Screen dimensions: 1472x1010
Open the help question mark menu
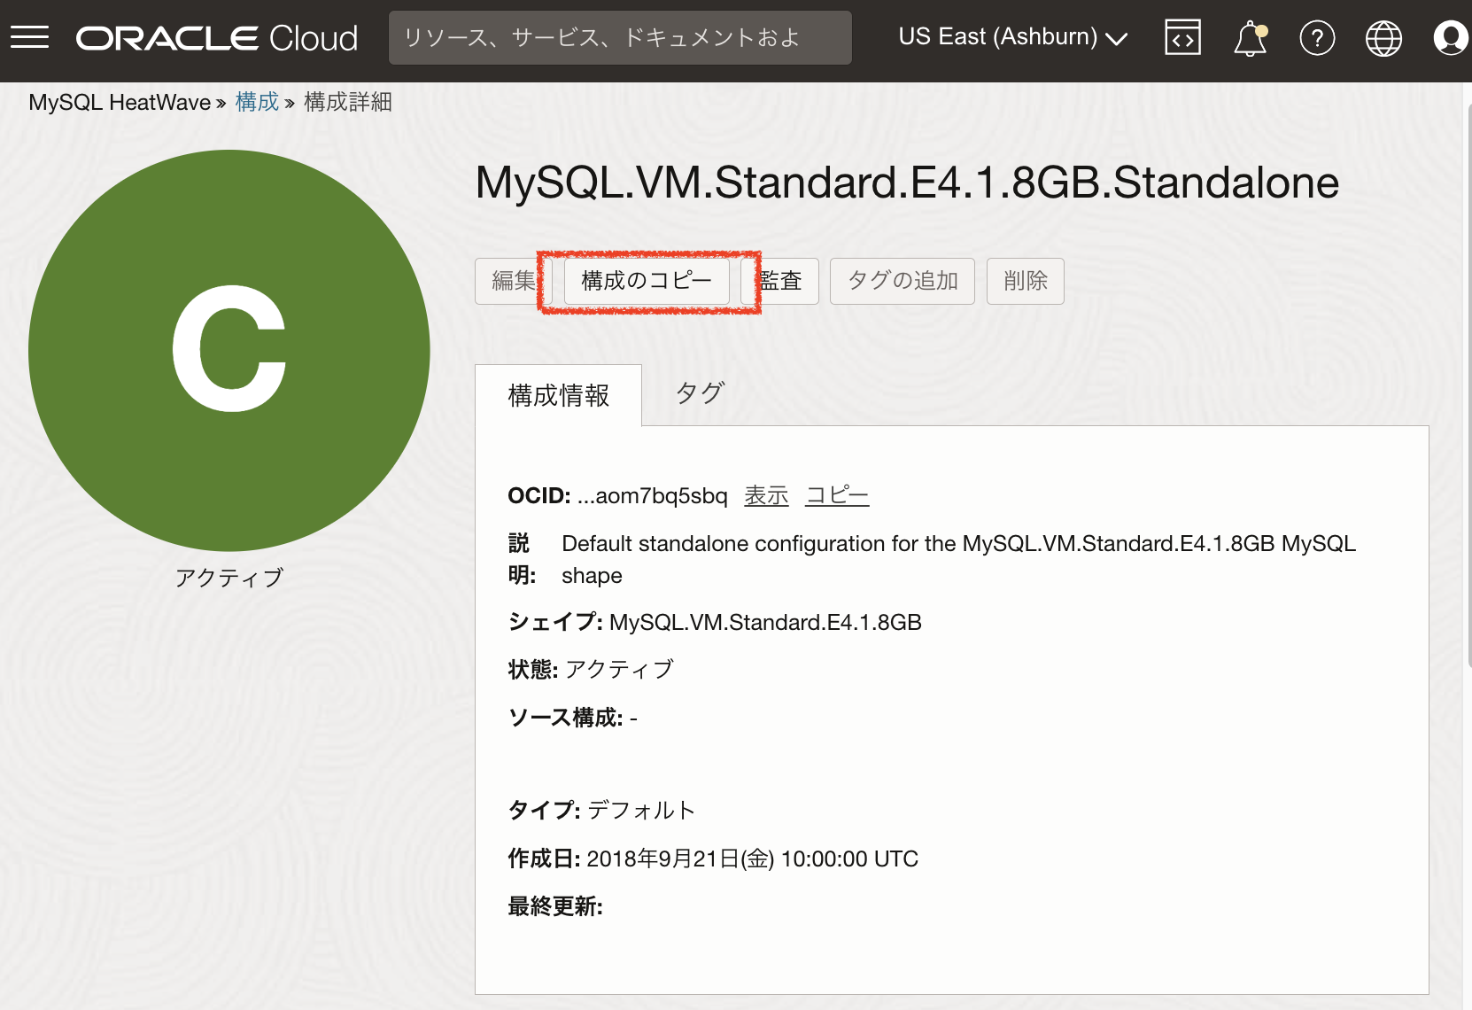coord(1317,38)
